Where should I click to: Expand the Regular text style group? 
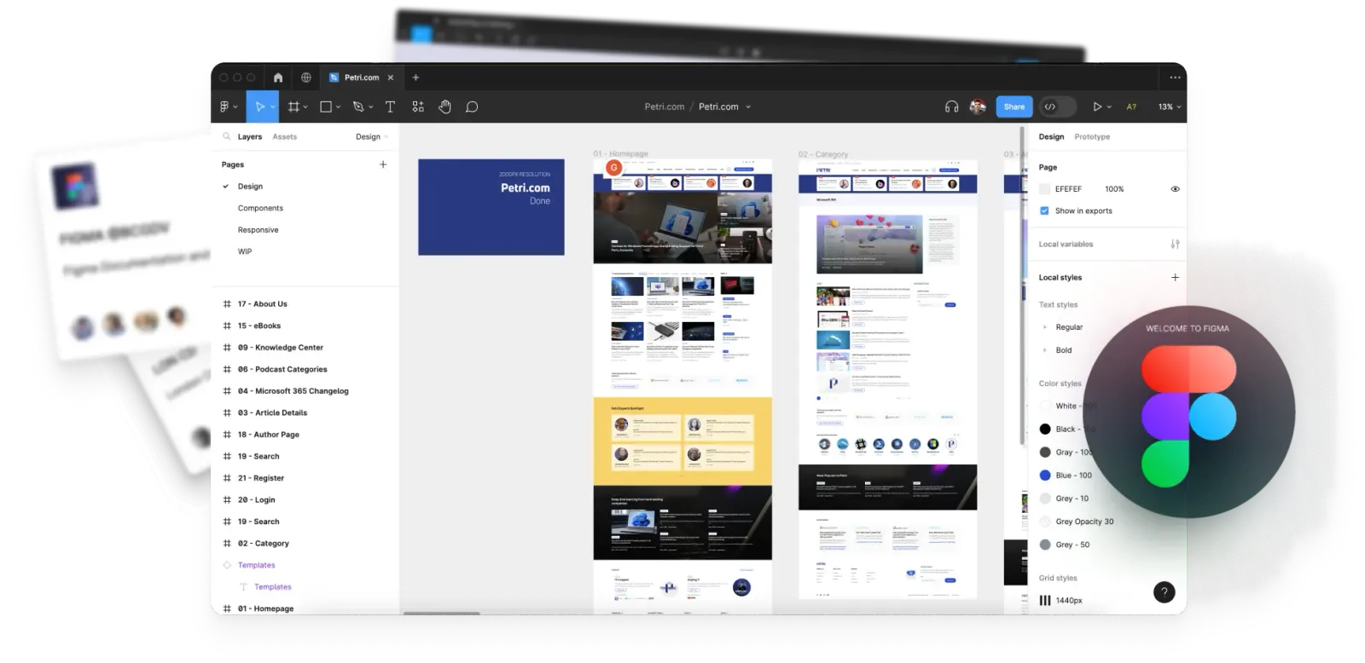tap(1045, 327)
